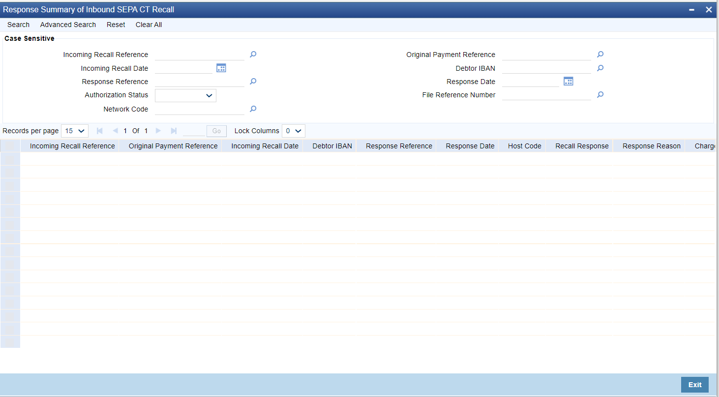Focus the Incoming Recall Reference input field
Viewport: 719px width, 397px height.
(200, 55)
